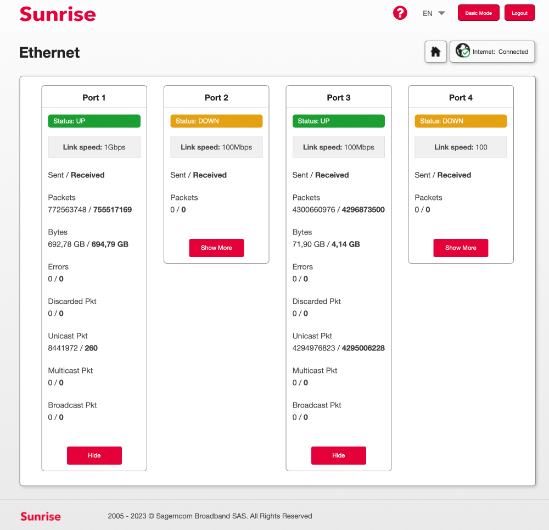Click the Internet: Connected status text

tap(500, 52)
